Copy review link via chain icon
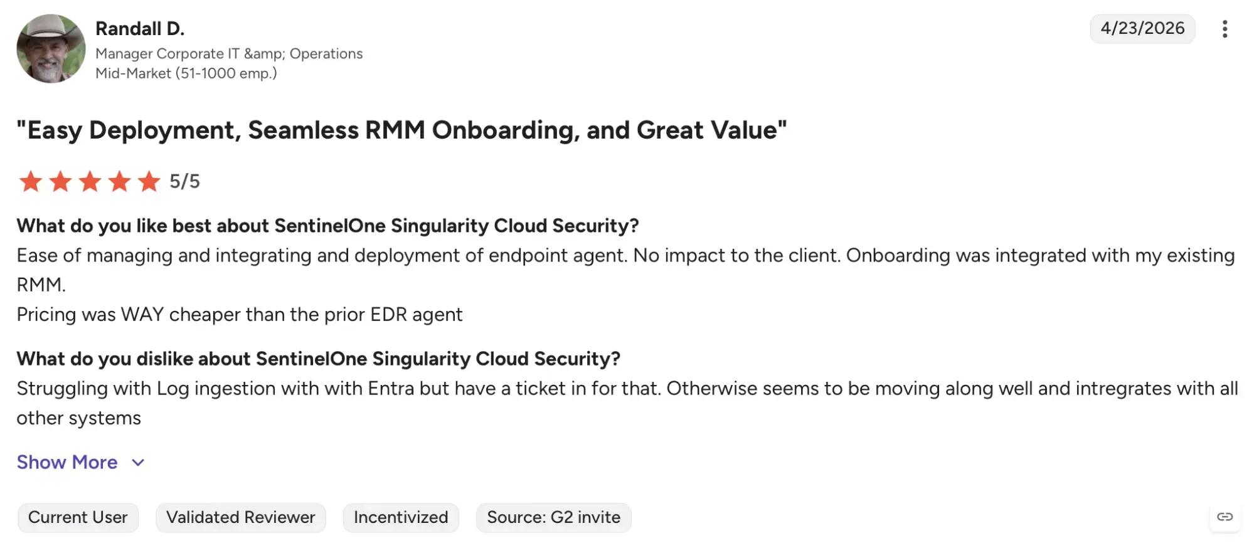This screenshot has width=1254, height=548. [x=1225, y=517]
